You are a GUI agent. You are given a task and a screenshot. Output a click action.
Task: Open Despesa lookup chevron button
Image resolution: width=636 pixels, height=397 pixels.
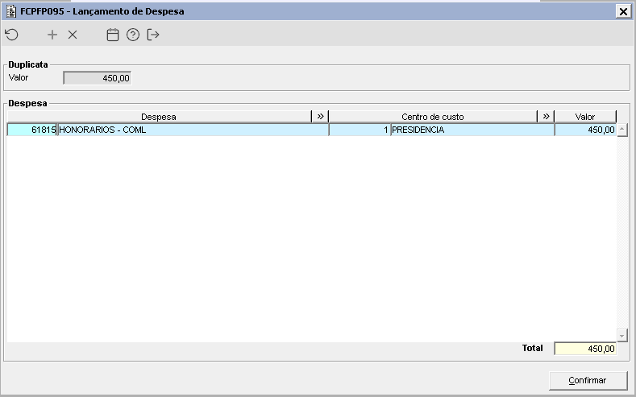click(320, 117)
